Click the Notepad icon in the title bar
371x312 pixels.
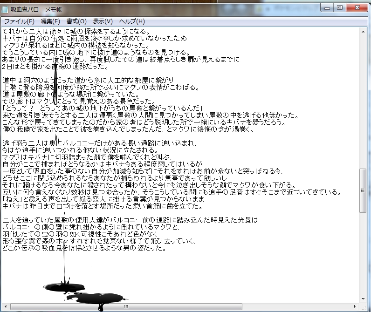6,9
